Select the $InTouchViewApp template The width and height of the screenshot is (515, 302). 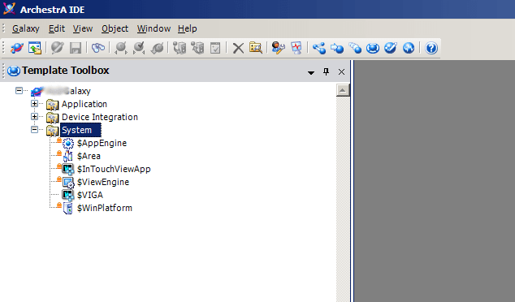coord(114,169)
